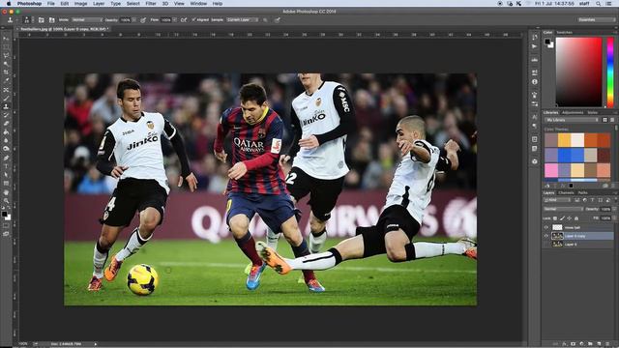Show libraries items in grid view
Screen dimensions: 619x348
[604, 120]
